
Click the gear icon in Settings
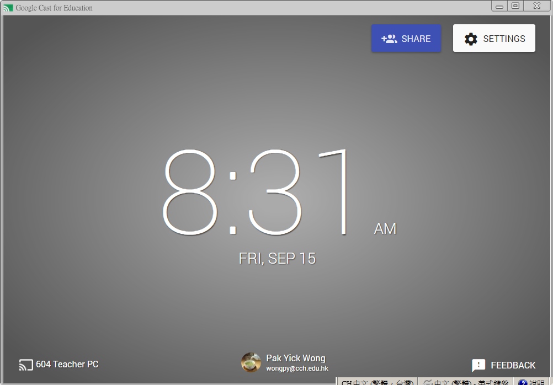coord(470,39)
